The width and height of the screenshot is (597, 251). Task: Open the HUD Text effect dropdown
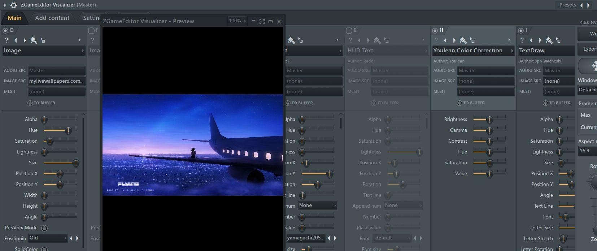click(x=387, y=51)
